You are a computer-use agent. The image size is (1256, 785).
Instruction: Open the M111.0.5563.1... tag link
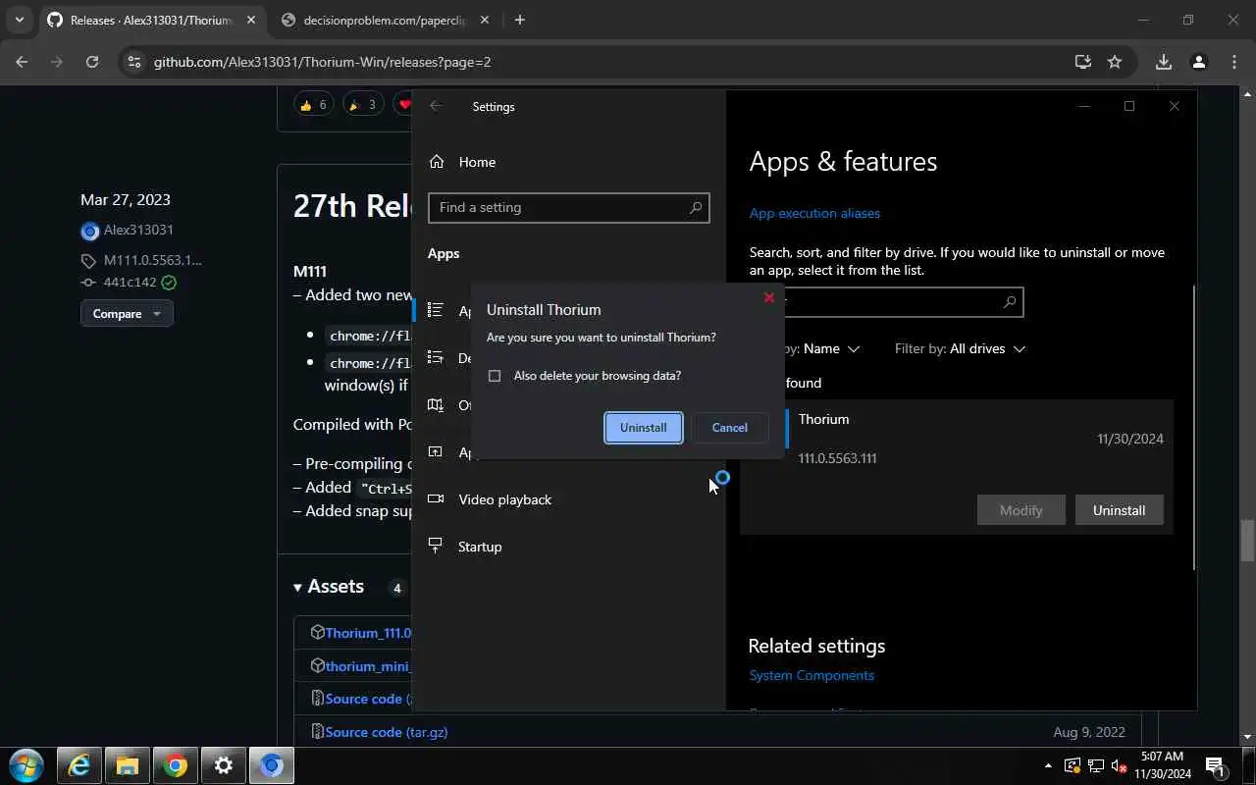coord(152,260)
